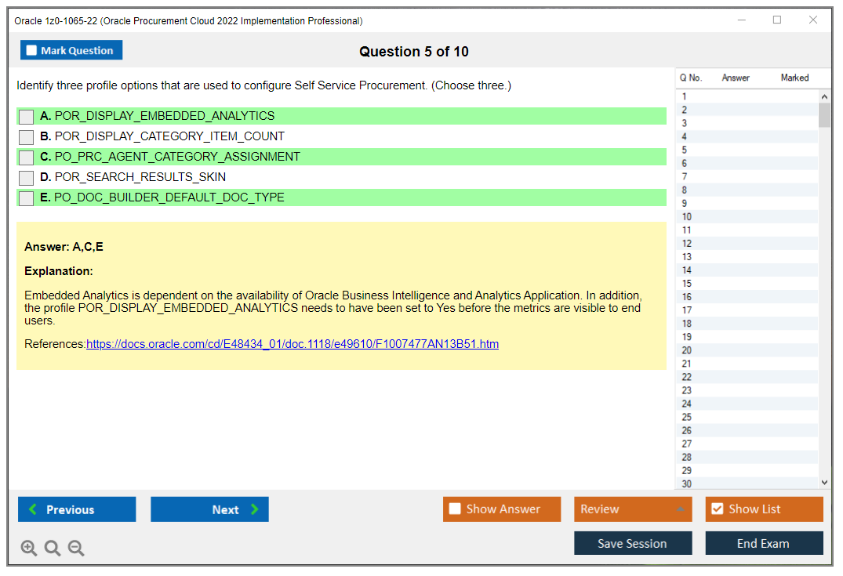
Task: Click the zoom out magnifier icon
Action: tap(76, 548)
